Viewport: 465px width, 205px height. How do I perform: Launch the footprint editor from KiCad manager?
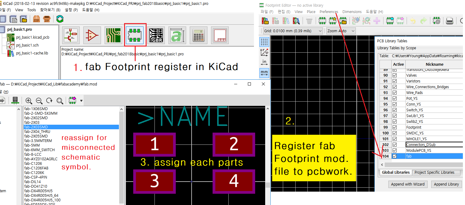pos(135,36)
